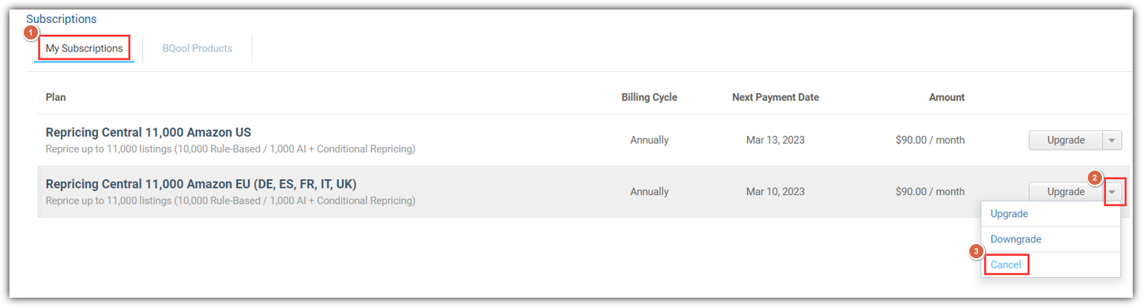
Task: Click the Next Payment Date column header
Action: point(776,97)
